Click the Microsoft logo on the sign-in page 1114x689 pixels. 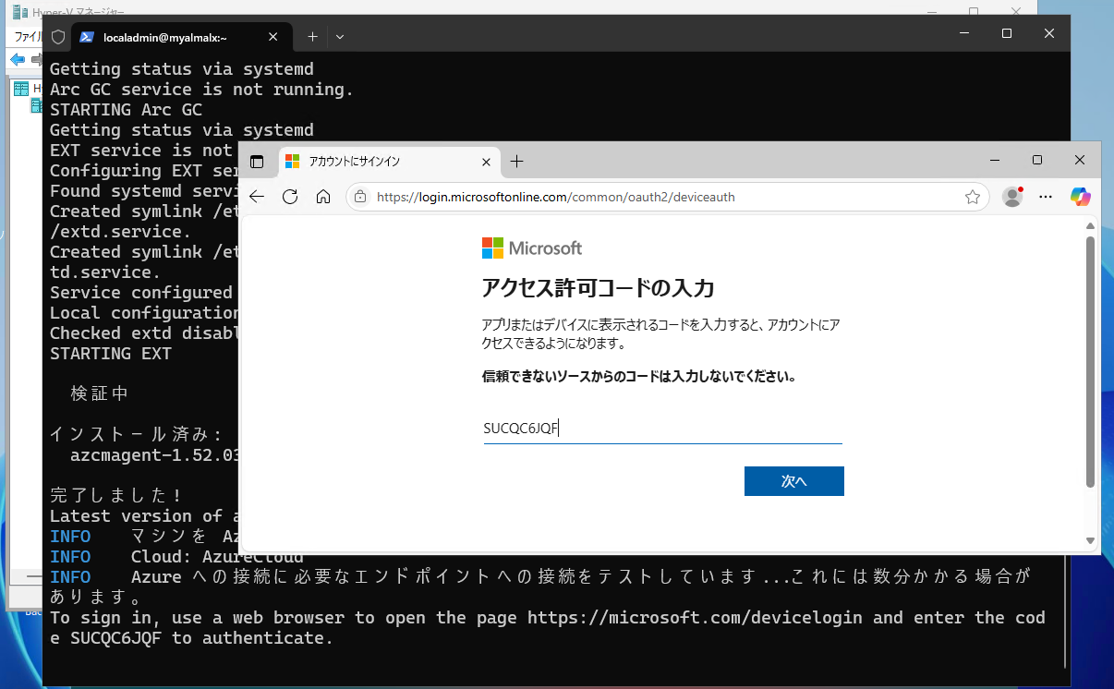click(531, 248)
